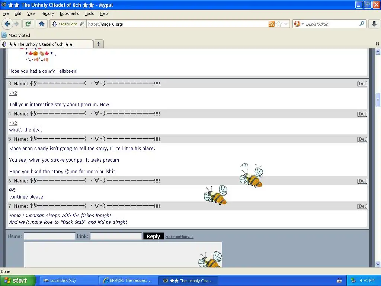This screenshot has height=286, width=381.
Task: Open the View menu
Action: click(31, 13)
